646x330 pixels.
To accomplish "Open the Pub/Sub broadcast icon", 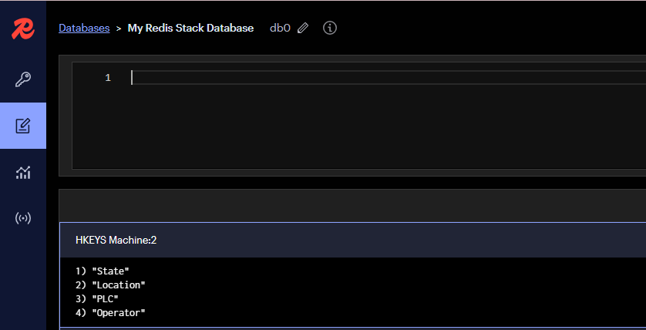I will [23, 218].
